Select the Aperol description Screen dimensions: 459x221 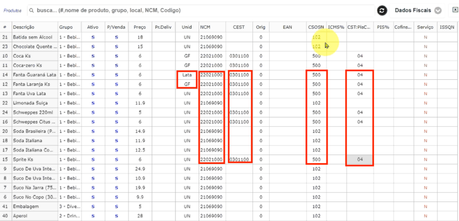[20, 216]
